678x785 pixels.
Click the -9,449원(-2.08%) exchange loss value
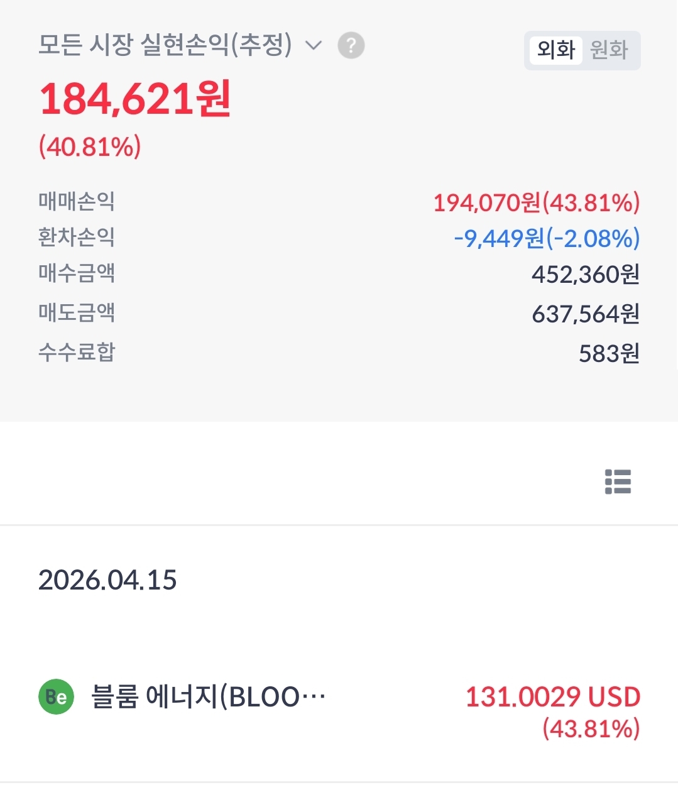coord(546,238)
